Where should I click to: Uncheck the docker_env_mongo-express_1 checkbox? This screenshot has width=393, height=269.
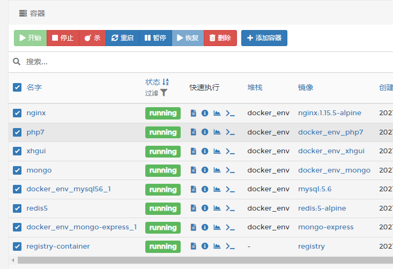tap(17, 227)
